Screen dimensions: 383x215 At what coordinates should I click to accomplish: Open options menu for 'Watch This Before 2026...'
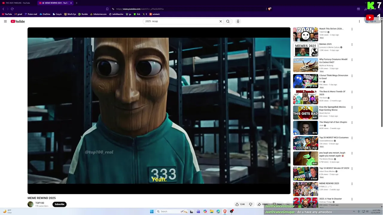coord(352,29)
